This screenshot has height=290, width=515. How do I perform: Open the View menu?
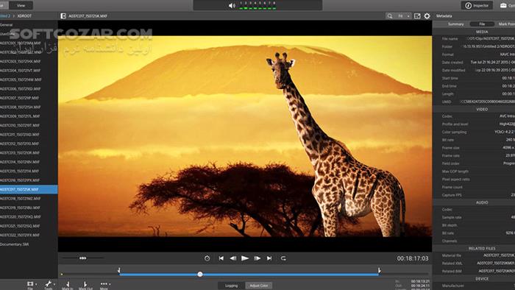21,5
